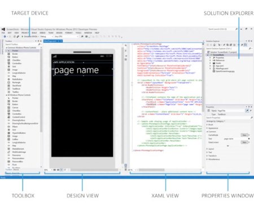Open the Emulator WVGA target device dropdown
254x209 pixels.
pyautogui.click(x=32, y=37)
